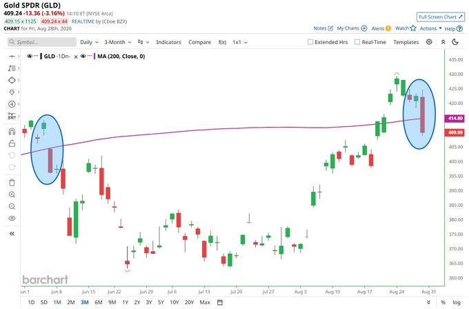The width and height of the screenshot is (469, 309).
Task: Enable the Extended Hrs checkbox
Action: [x=310, y=42]
